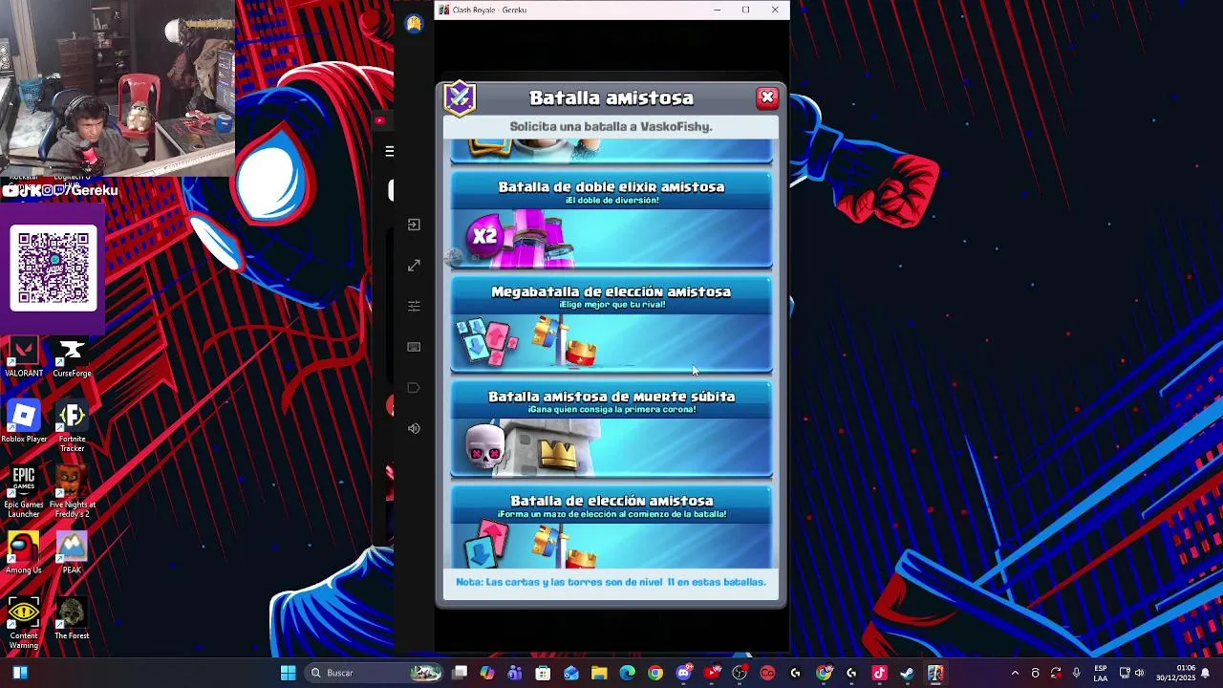Image resolution: width=1223 pixels, height=688 pixels.
Task: Click the emulator profile avatar icon
Action: (414, 25)
